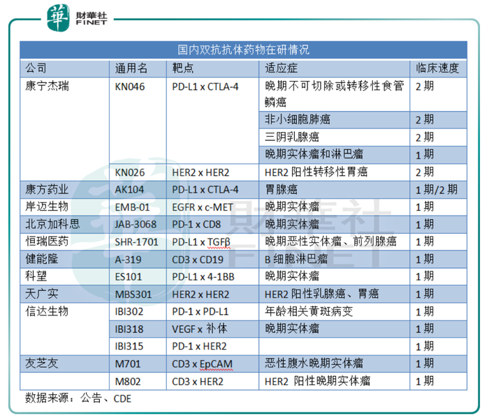Select drug name M701
This screenshot has height=418, width=489.
(128, 364)
